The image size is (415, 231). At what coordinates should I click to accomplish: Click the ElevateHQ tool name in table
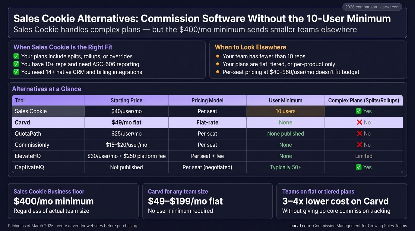point(28,156)
